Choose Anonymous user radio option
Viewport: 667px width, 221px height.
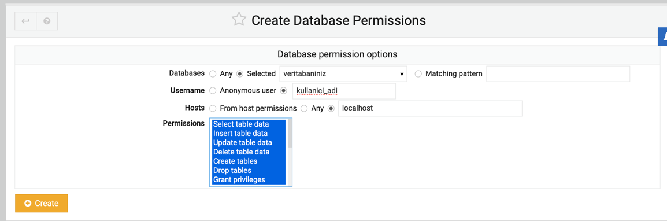coord(213,91)
